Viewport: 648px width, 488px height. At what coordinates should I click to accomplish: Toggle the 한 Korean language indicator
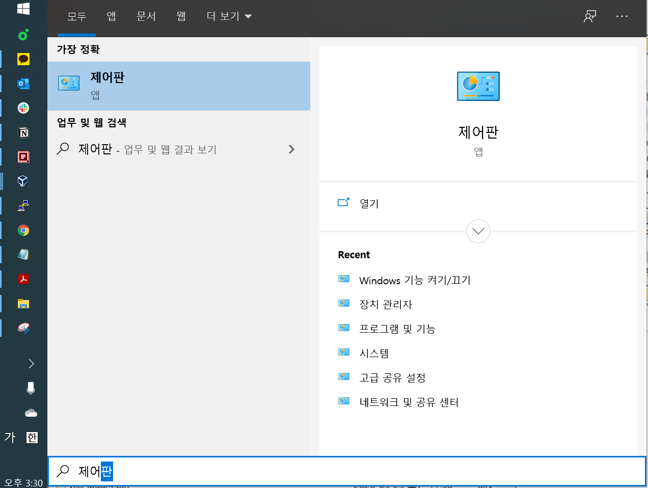coord(32,437)
